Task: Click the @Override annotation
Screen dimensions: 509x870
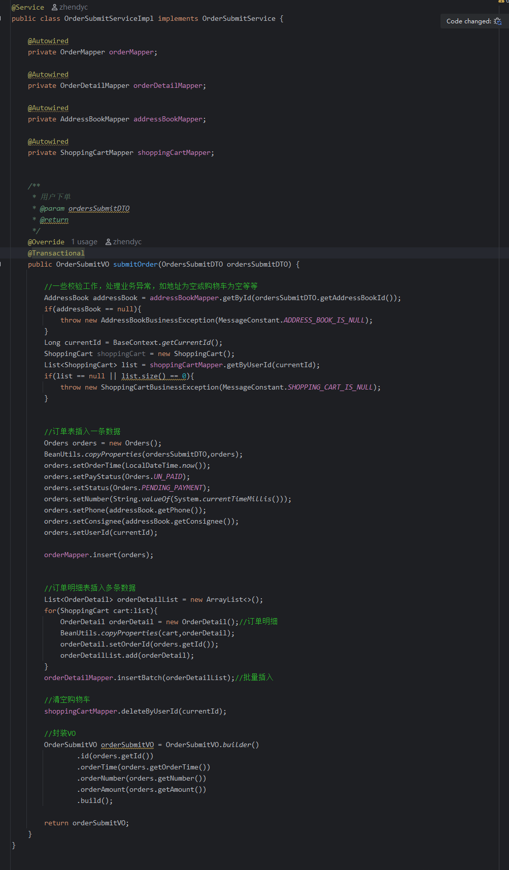Action: 46,242
